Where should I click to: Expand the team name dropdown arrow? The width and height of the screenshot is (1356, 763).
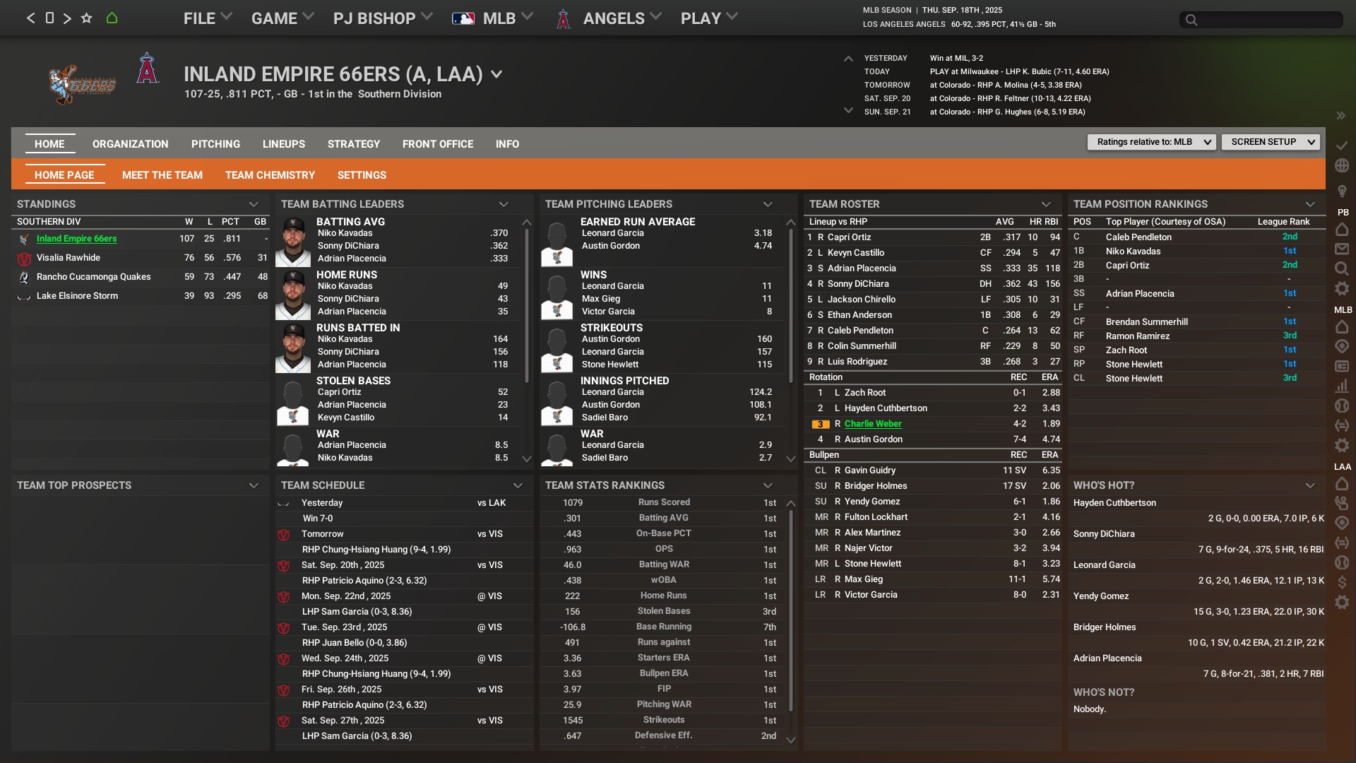(496, 74)
